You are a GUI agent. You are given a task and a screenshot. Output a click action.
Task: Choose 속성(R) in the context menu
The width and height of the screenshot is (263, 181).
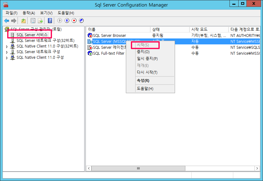pos(150,81)
